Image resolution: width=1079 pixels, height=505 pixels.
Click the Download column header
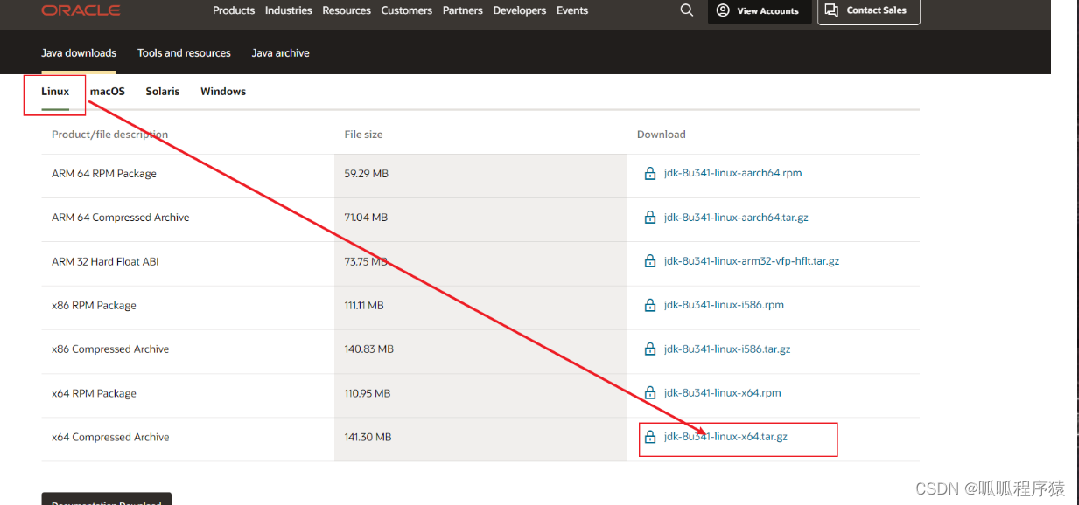[662, 135]
